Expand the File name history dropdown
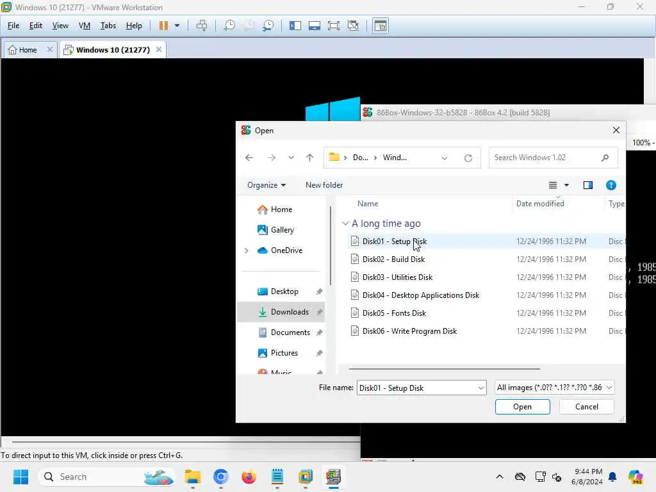Image resolution: width=656 pixels, height=492 pixels. [x=481, y=388]
